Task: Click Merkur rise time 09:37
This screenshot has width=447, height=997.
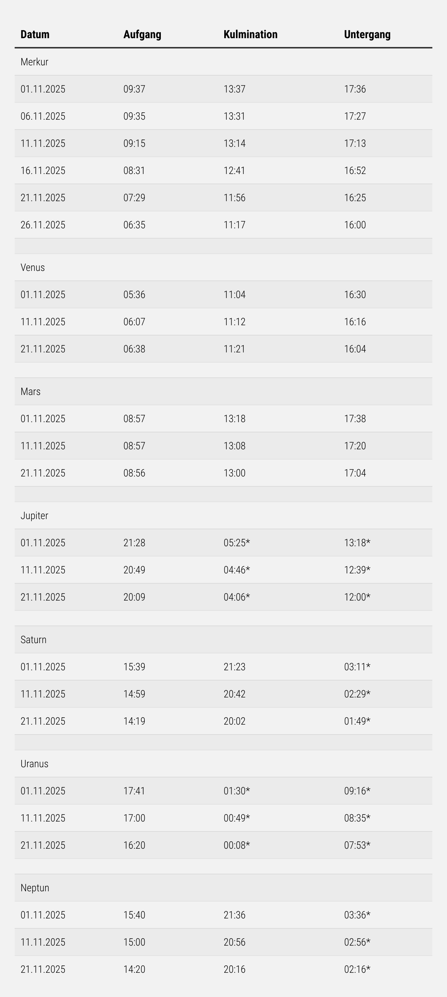Action: 134,89
